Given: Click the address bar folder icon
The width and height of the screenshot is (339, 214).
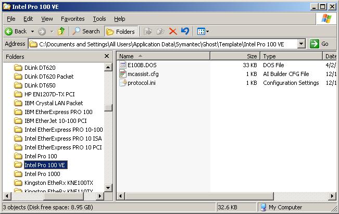Looking at the screenshot, I should pyautogui.click(x=33, y=44).
